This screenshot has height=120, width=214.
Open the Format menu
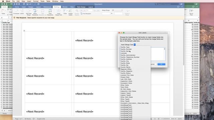point(36,1)
